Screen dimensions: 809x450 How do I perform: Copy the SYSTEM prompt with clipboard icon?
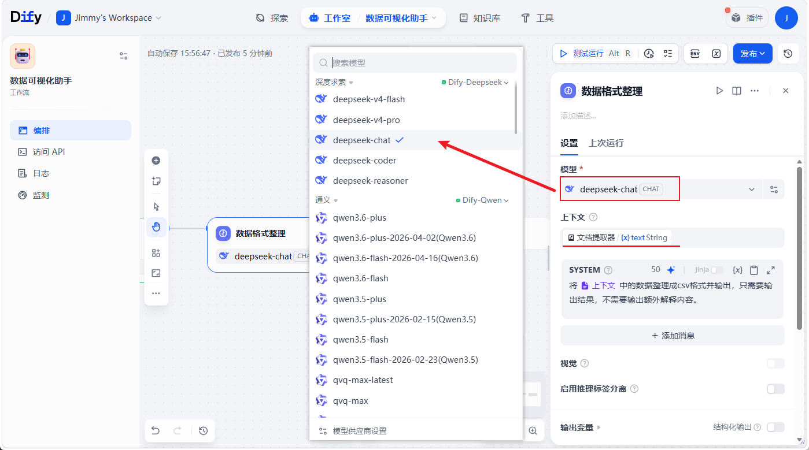coord(754,270)
